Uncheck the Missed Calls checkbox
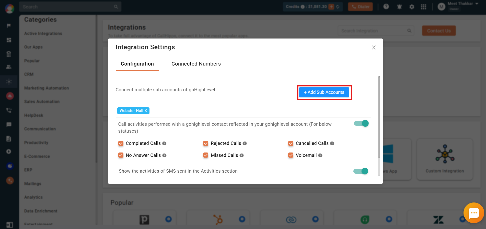 pyautogui.click(x=206, y=155)
